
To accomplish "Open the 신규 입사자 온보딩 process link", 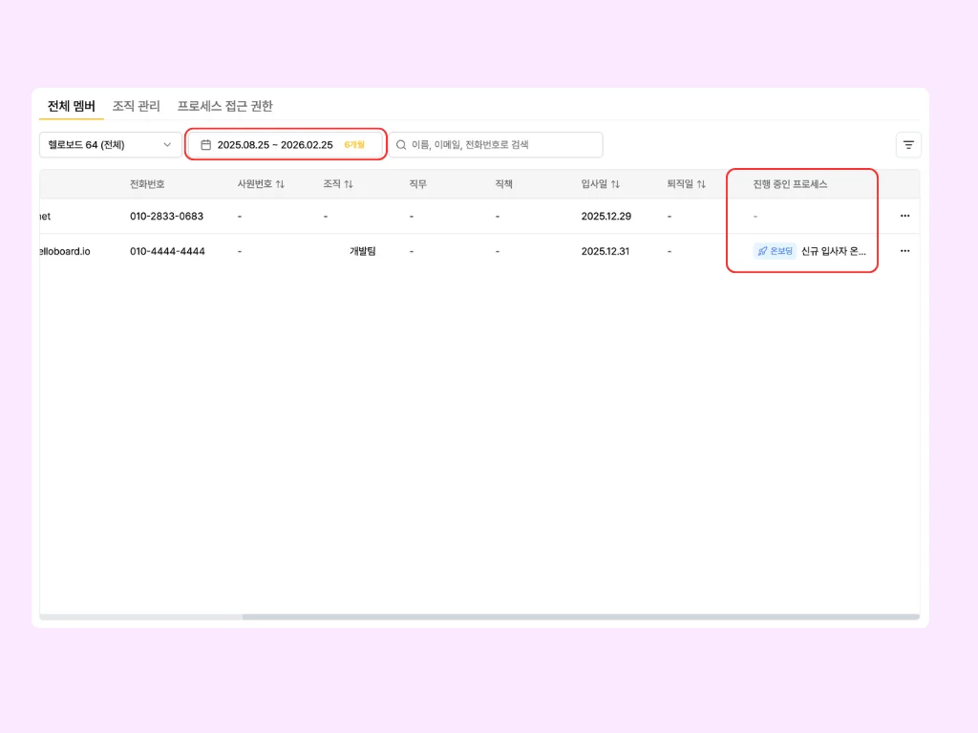I will click(x=834, y=251).
